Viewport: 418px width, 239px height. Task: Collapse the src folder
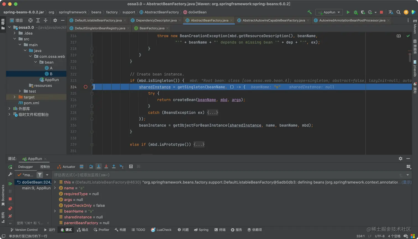pos(15,39)
